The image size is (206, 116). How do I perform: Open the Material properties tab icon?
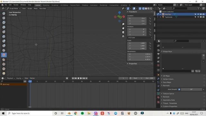158,97
